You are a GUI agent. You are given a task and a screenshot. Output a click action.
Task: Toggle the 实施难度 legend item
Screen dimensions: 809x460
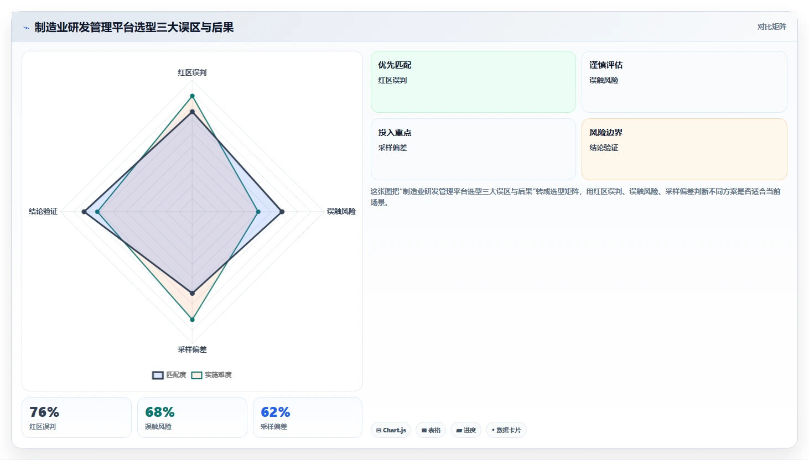click(x=211, y=375)
